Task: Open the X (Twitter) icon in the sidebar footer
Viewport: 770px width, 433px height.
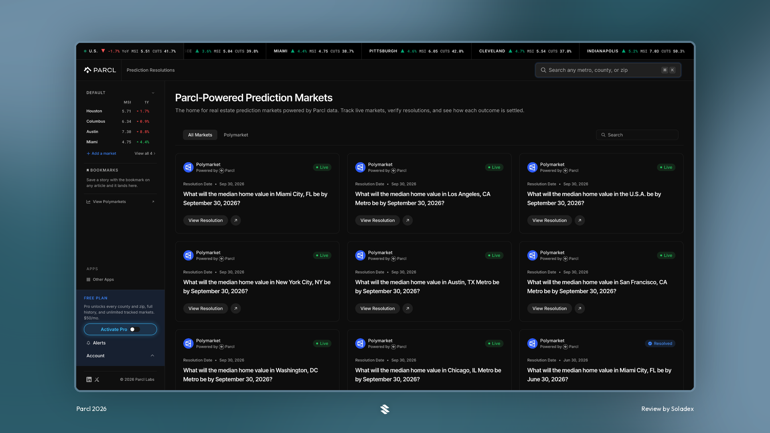Action: click(x=97, y=380)
